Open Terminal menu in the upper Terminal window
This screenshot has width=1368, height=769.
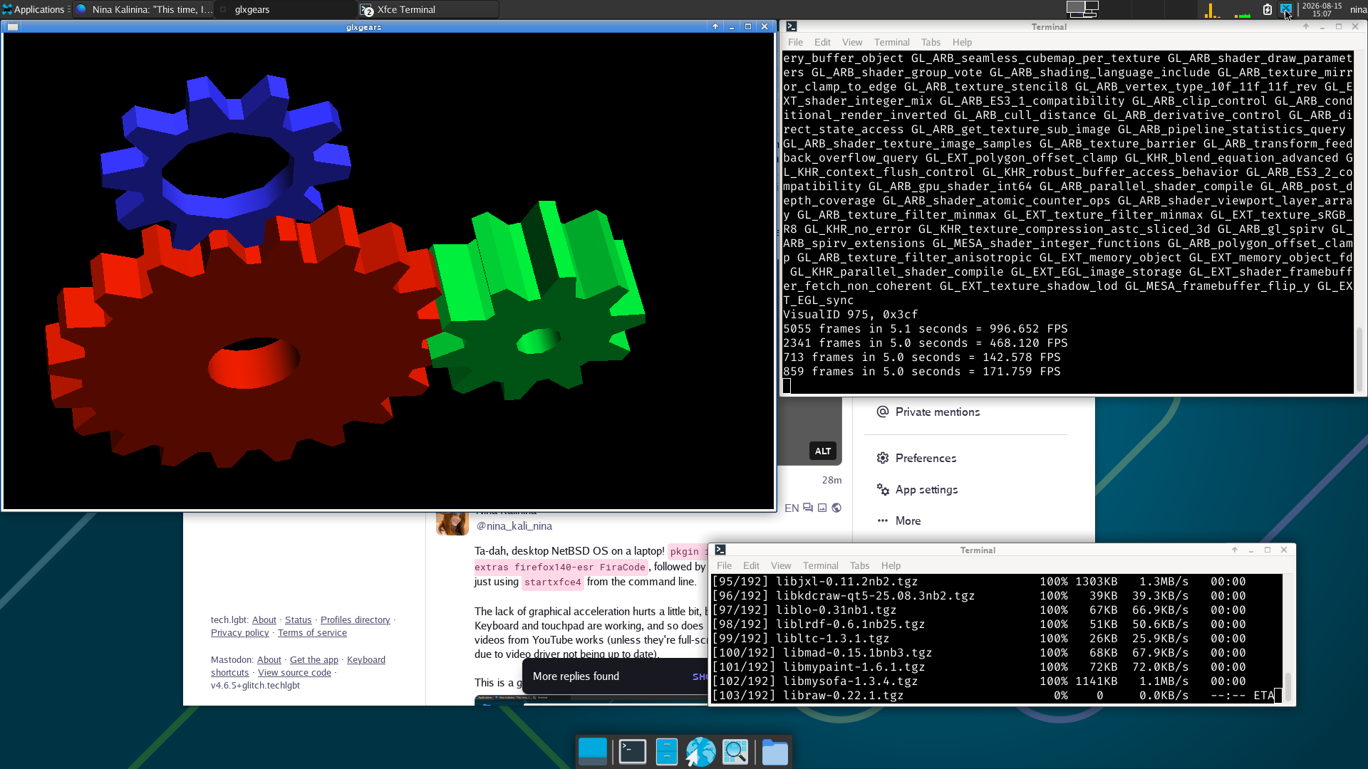(892, 42)
